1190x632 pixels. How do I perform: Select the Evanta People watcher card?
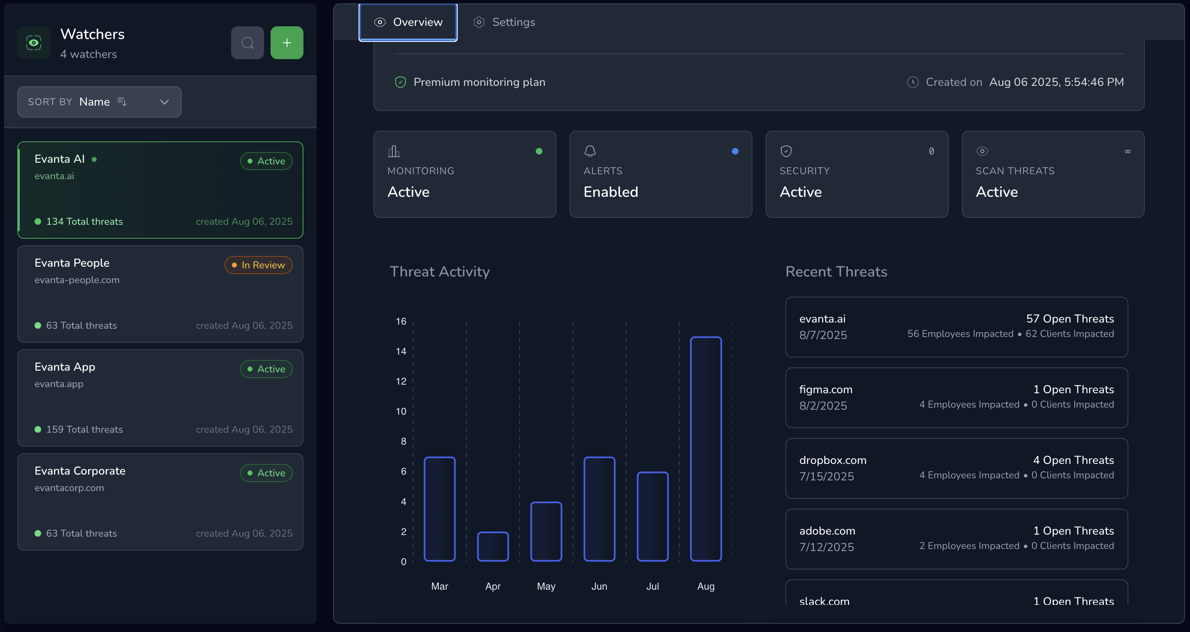point(160,294)
